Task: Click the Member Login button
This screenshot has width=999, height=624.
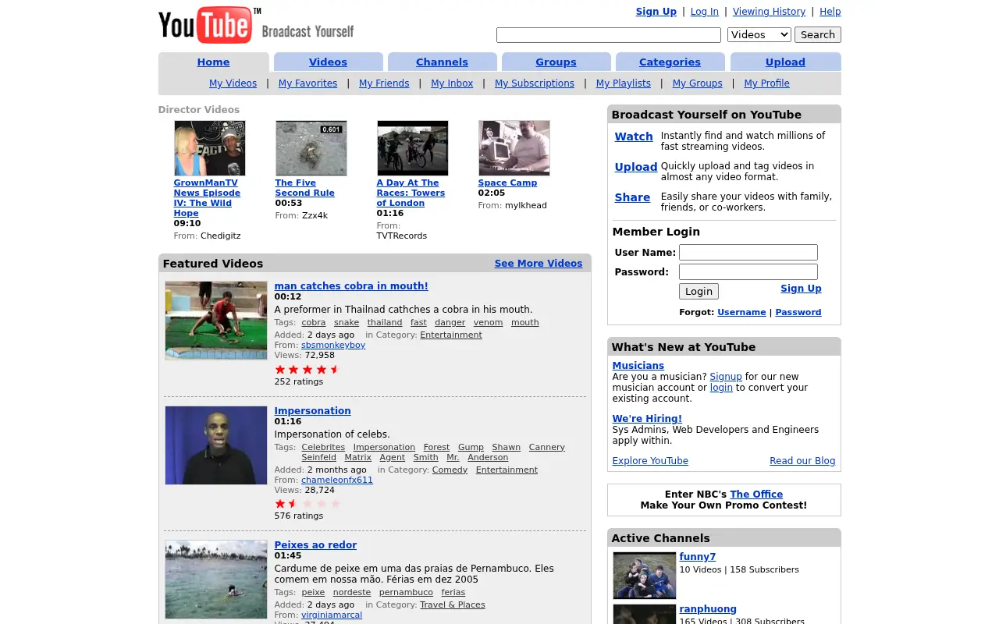Action: pyautogui.click(x=699, y=292)
